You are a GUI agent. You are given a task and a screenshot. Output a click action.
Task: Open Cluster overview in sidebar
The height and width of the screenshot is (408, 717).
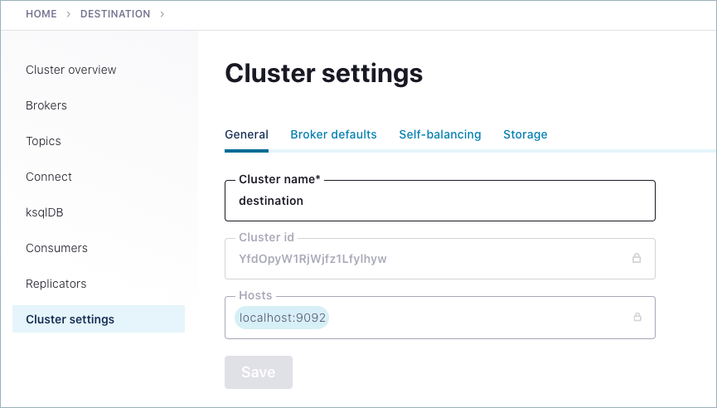tap(71, 70)
